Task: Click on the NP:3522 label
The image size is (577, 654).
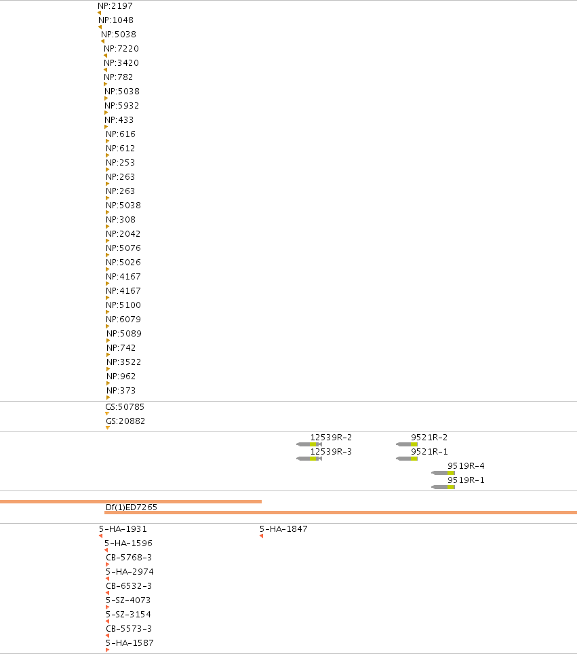Action: [124, 362]
